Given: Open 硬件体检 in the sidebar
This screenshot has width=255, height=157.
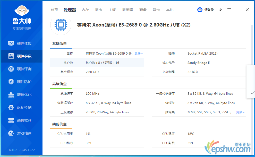Looking at the screenshot, I should (x=22, y=43).
